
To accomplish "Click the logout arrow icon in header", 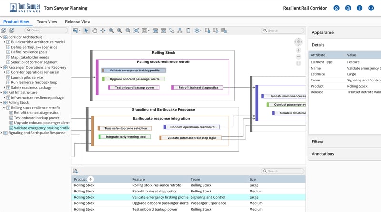I will [x=371, y=8].
